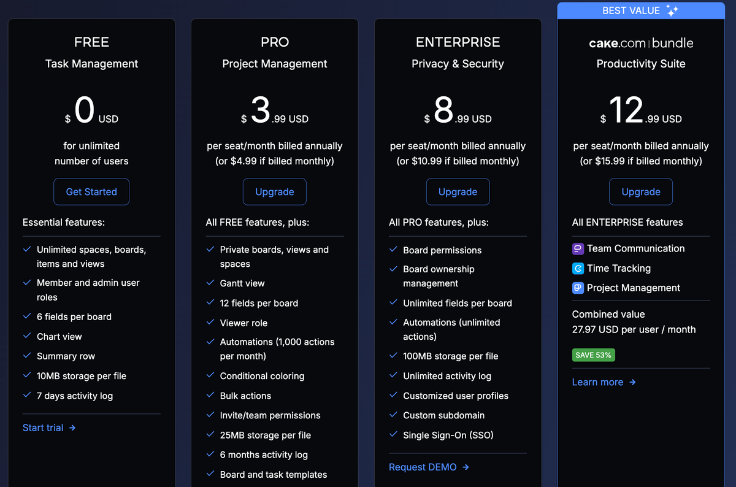736x487 pixels.
Task: Click the checkmark next to Gantt view
Action: click(x=210, y=283)
